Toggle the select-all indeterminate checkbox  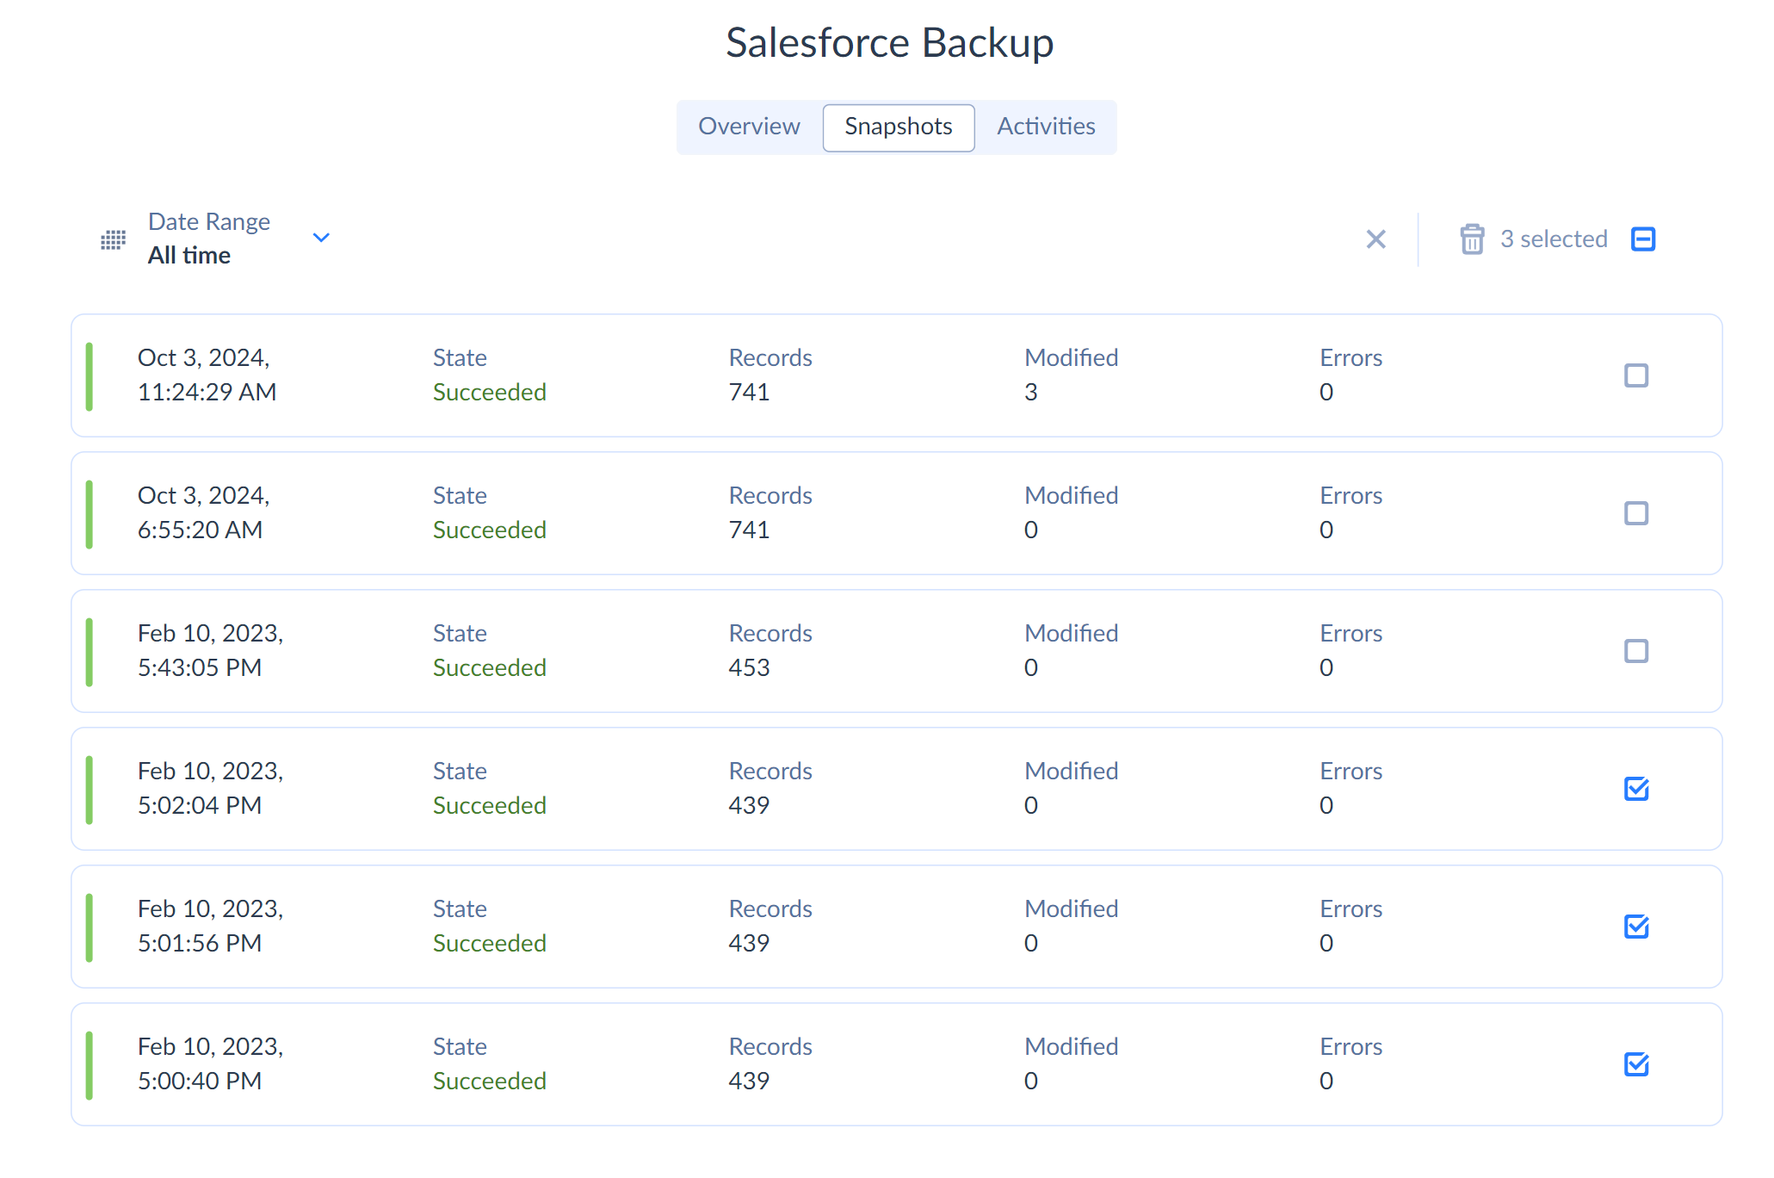pos(1643,239)
